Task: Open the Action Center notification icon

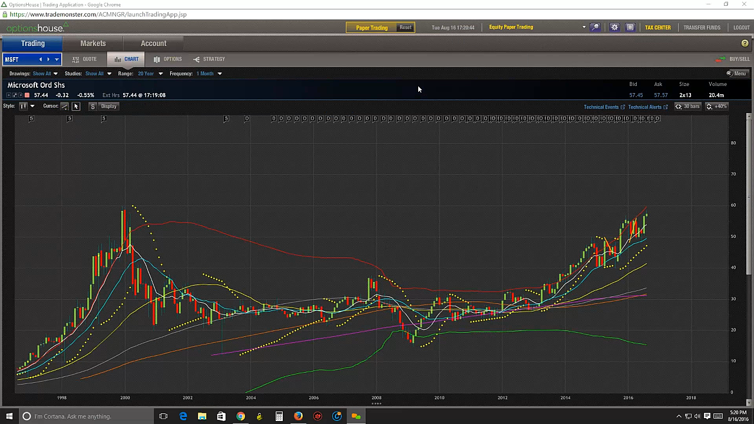Action: (707, 416)
